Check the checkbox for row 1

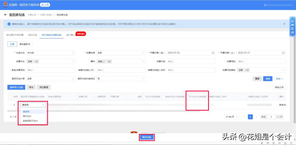coord(10,105)
